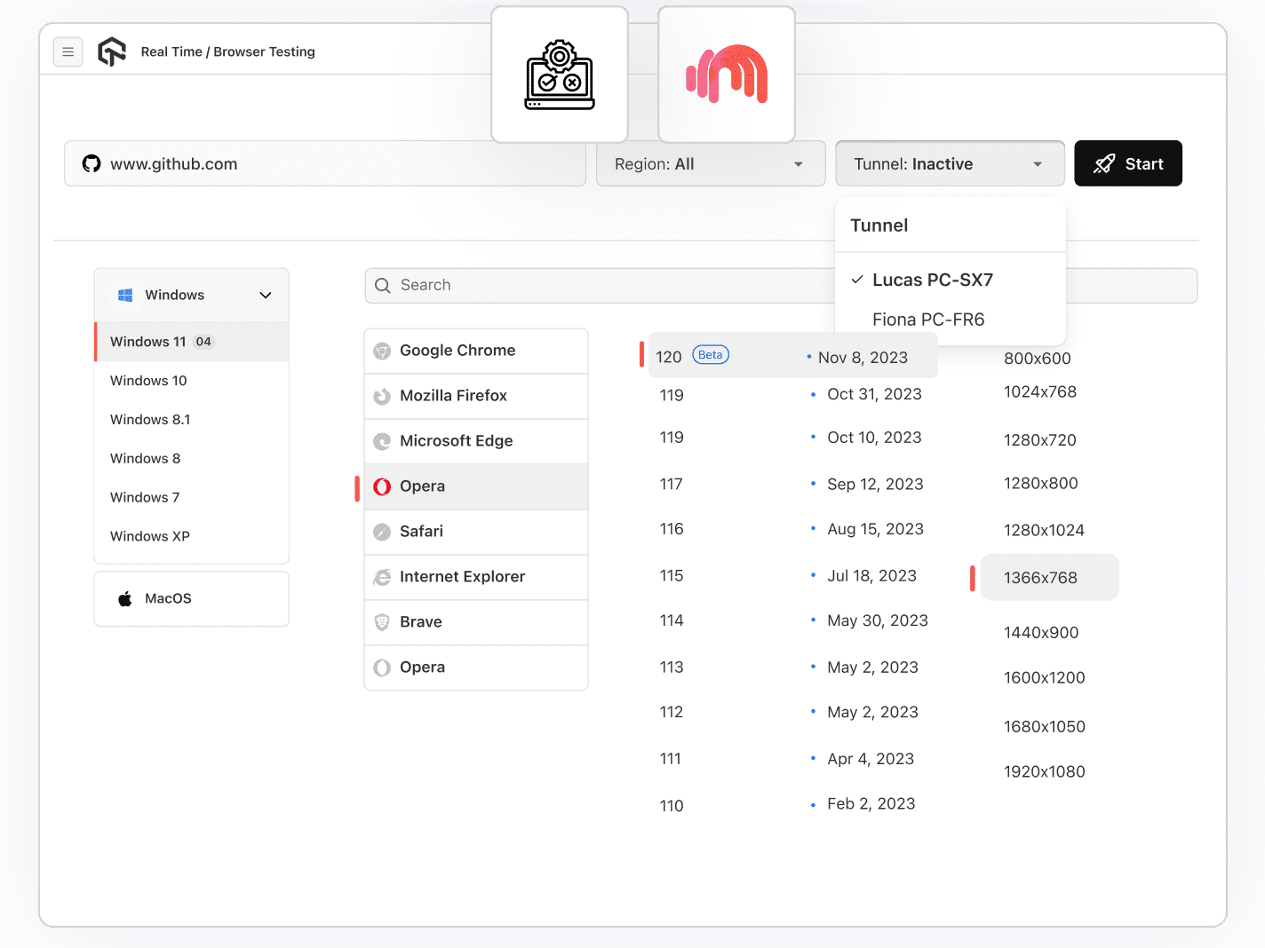Click the LambdaTest logo icon

pos(112,52)
